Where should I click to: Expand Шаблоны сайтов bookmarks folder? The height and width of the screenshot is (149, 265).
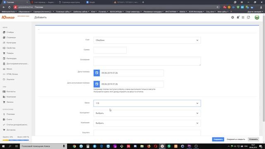click(x=81, y=12)
